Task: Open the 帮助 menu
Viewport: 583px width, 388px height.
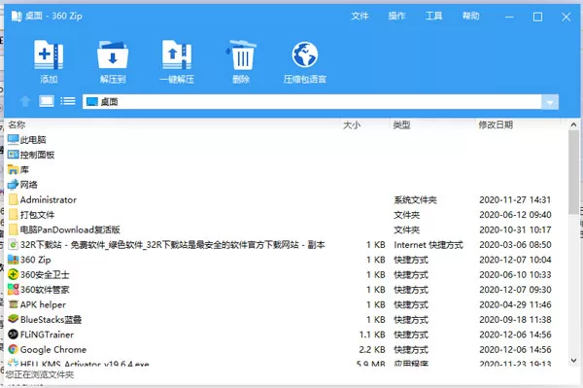Action: click(x=470, y=16)
